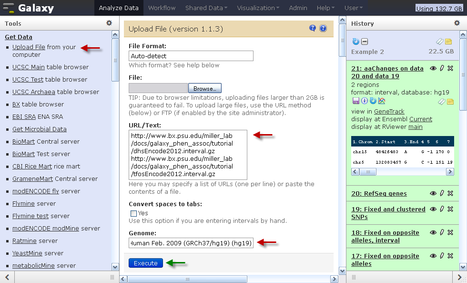Open the UCSC Main table browser link

tap(28, 67)
